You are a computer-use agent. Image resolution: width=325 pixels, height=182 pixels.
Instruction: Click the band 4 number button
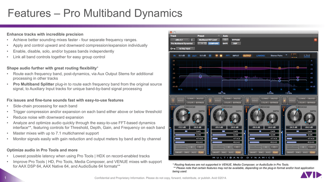284,100
